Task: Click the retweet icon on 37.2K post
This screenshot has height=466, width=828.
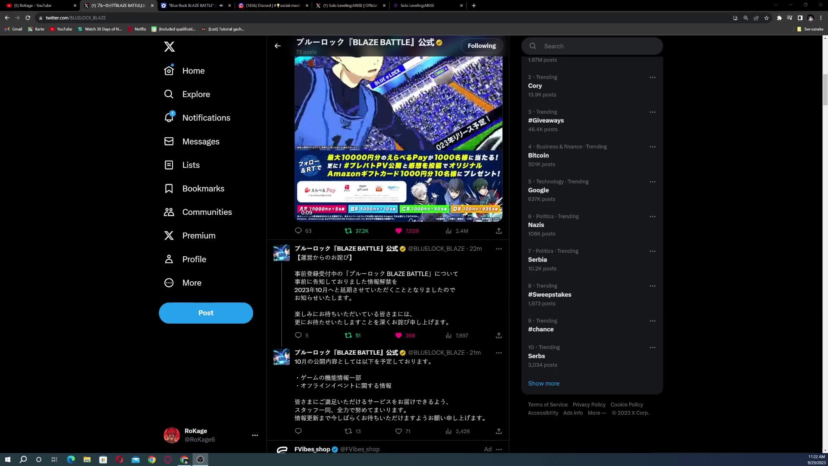Action: (348, 230)
